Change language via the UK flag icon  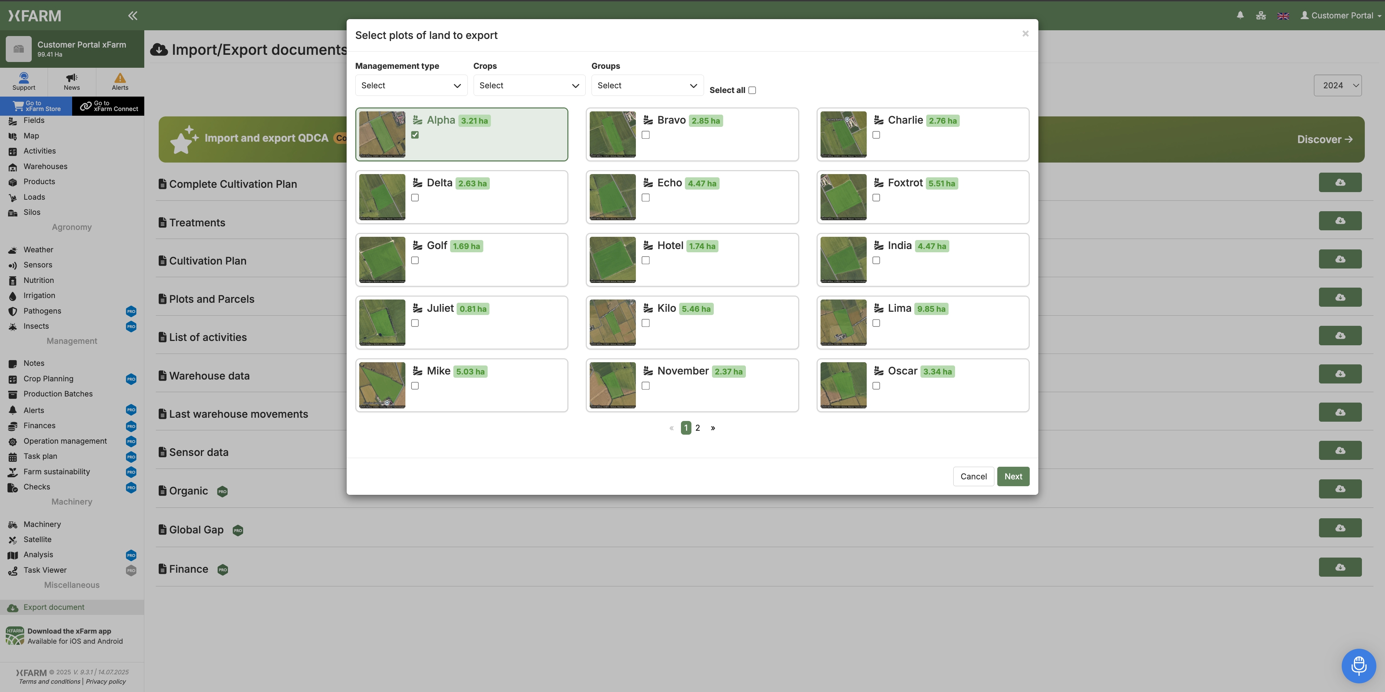[x=1283, y=16]
